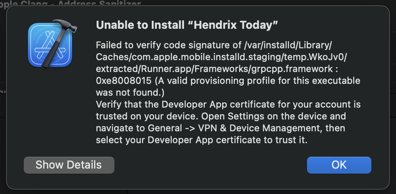Dismiss the alert with the OK button
396x194 pixels.
[339, 165]
